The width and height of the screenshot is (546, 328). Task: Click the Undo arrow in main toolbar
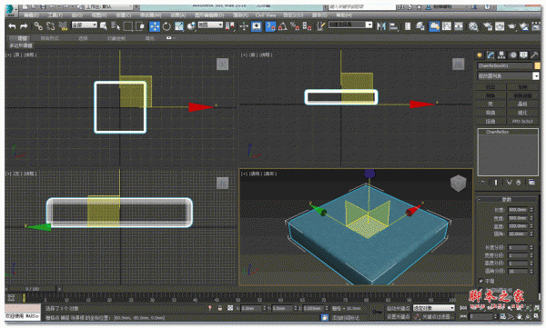[x=12, y=26]
